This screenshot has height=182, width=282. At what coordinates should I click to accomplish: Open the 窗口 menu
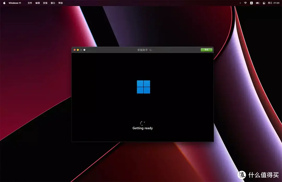[53, 3]
